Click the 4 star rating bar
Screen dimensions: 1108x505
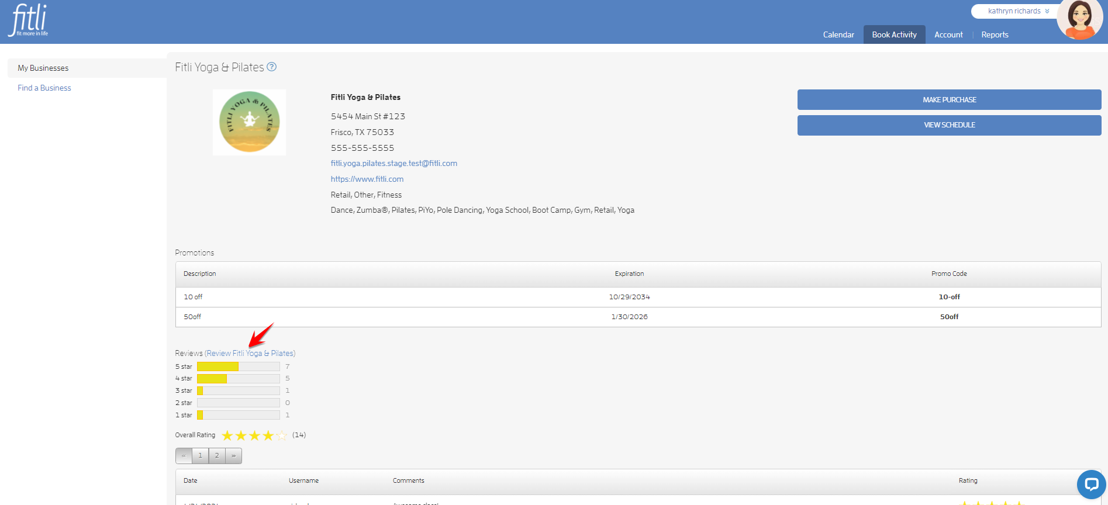point(239,379)
